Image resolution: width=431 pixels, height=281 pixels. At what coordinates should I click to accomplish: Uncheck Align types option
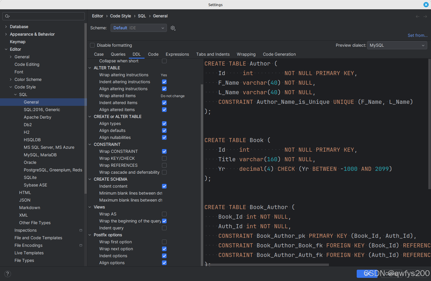(x=164, y=124)
